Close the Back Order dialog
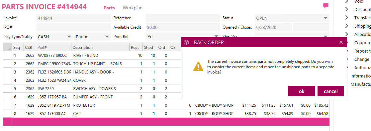The width and height of the screenshot is (371, 131). click(x=341, y=43)
